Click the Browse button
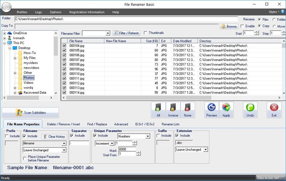The image size is (286, 181). point(229,26)
